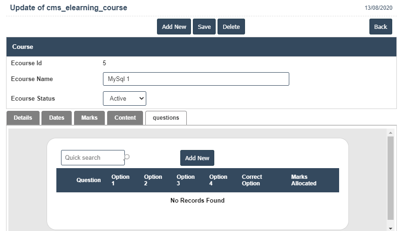Click the scrollbar up arrow
Screen dimensions: 402x231
(390, 133)
